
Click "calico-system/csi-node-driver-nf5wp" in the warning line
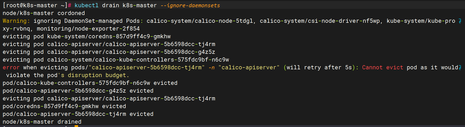[x=320, y=21]
